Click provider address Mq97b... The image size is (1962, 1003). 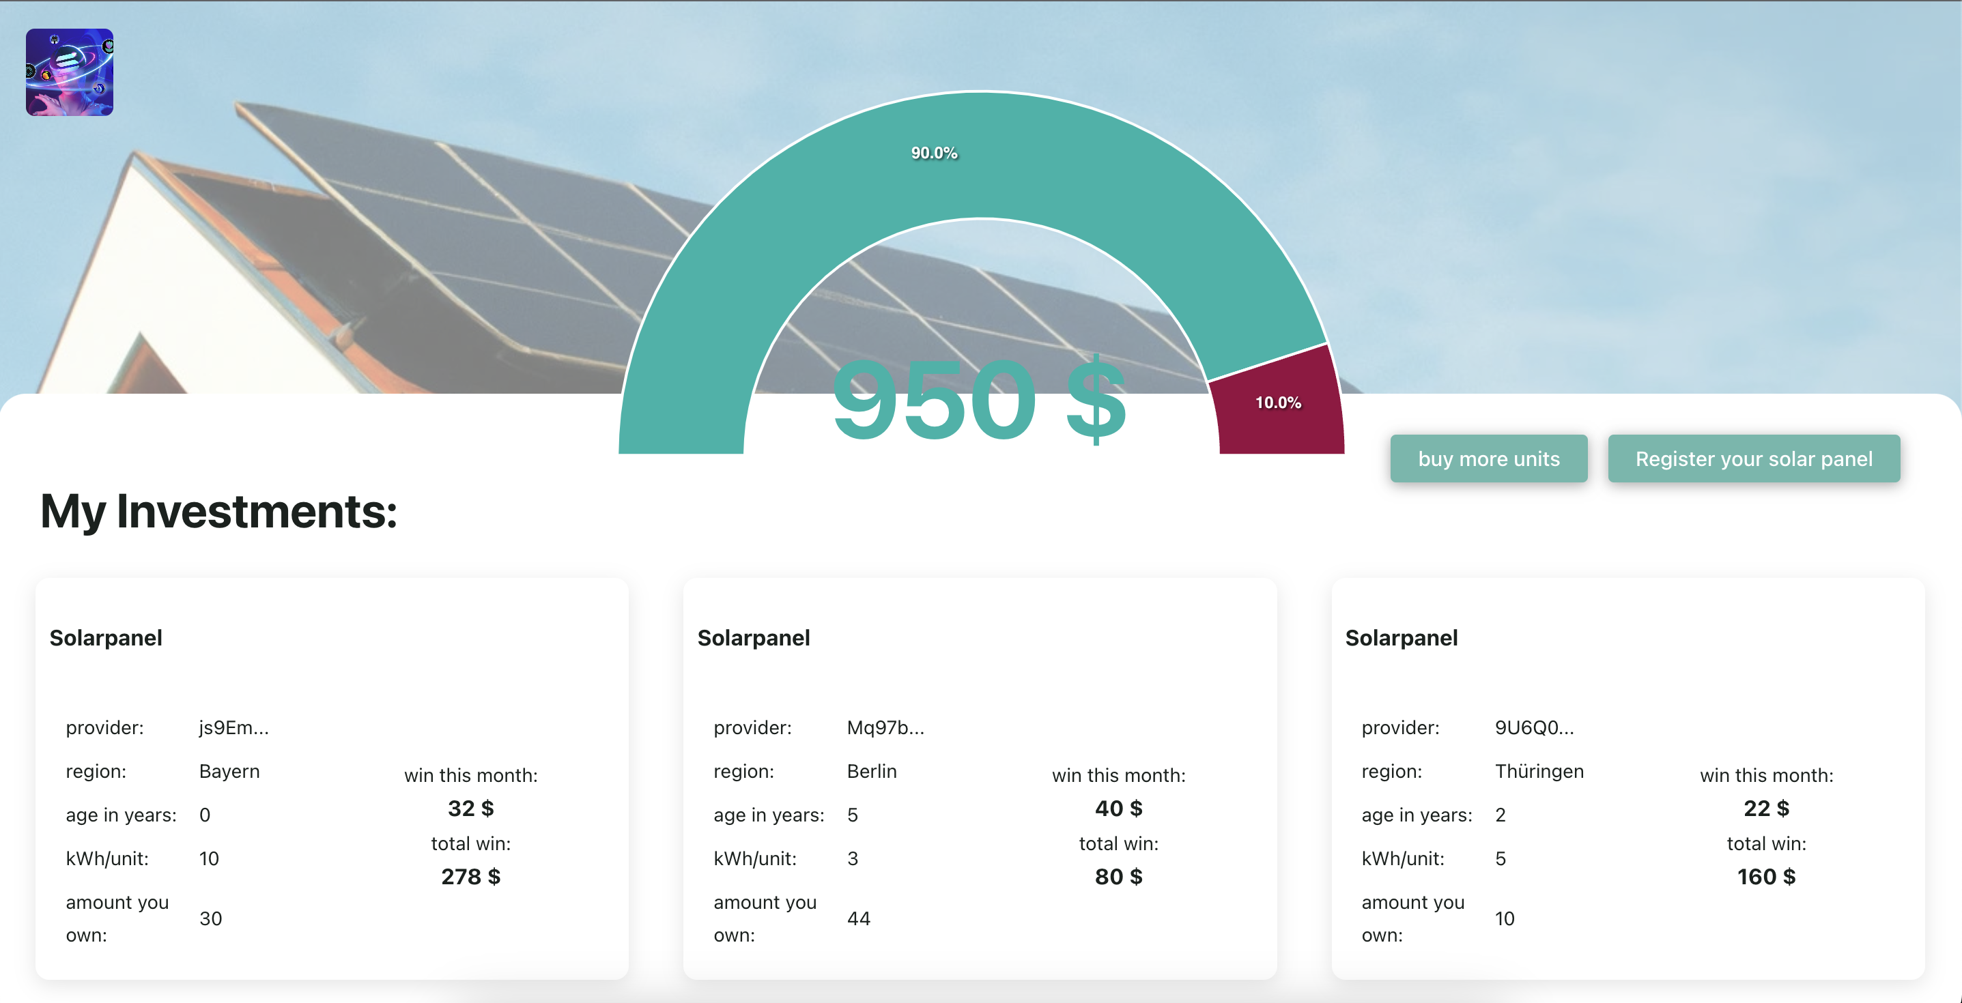pyautogui.click(x=885, y=727)
